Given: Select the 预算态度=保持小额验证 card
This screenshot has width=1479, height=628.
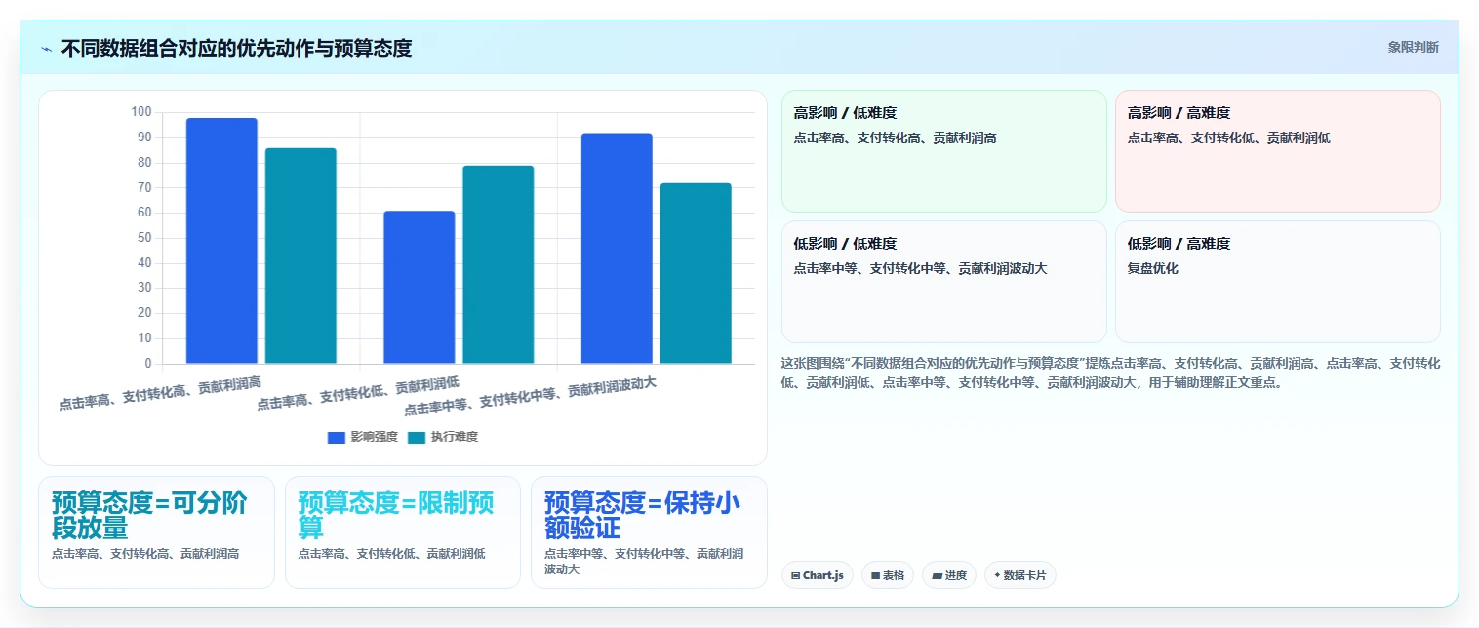Looking at the screenshot, I should [649, 532].
